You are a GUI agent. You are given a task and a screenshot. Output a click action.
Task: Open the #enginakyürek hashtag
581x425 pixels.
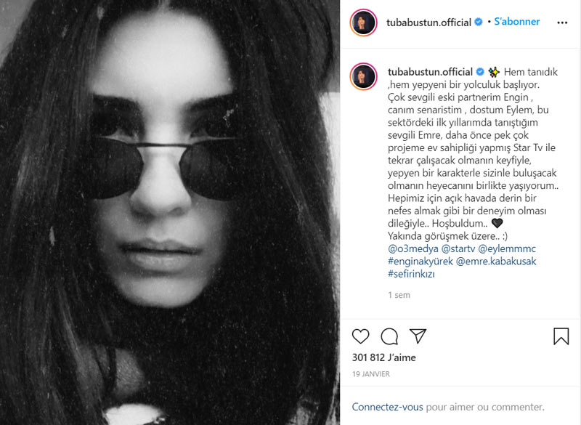click(420, 262)
